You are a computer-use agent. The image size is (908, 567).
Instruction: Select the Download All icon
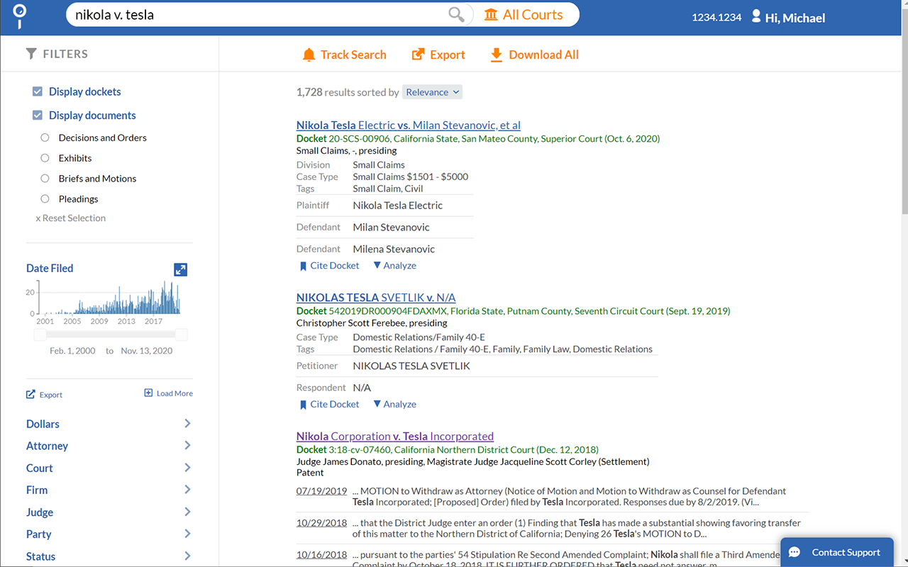click(x=496, y=54)
